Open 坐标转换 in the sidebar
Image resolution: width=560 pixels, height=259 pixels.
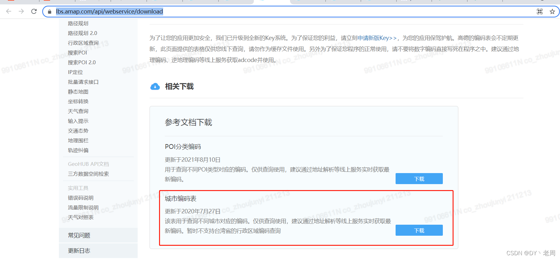78,101
